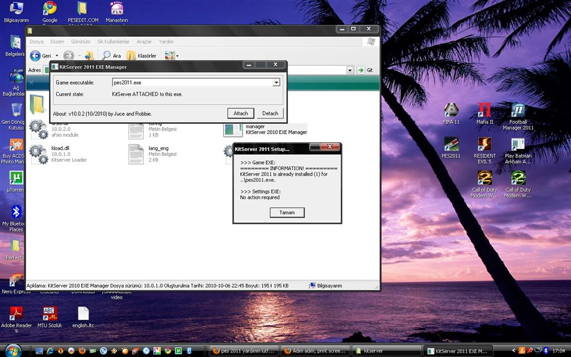The image size is (571, 357).
Task: Select the kload.dll file in Explorer
Action: (x=59, y=154)
